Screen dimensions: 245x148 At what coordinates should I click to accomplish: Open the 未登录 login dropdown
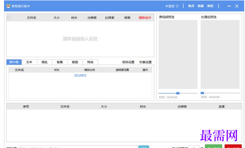pos(172,6)
